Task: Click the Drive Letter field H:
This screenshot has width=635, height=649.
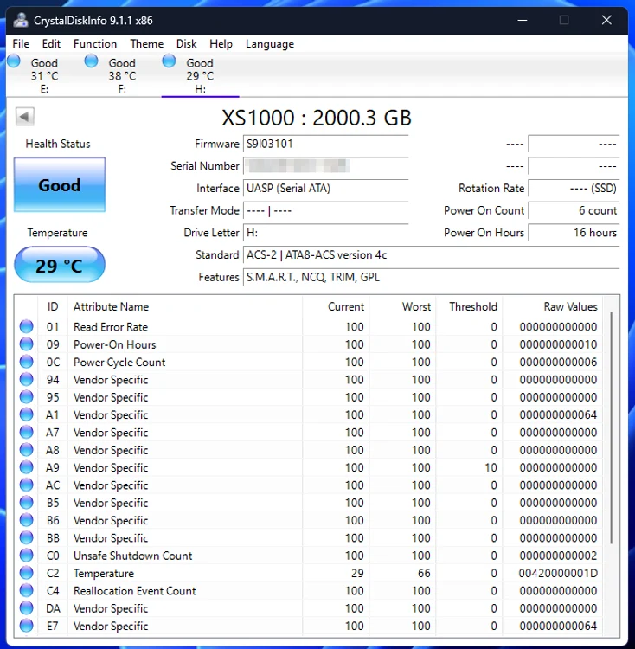Action: (326, 233)
